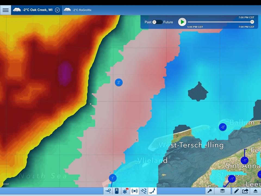
Task: Click the Sint Anna map label
Action: tap(243, 166)
